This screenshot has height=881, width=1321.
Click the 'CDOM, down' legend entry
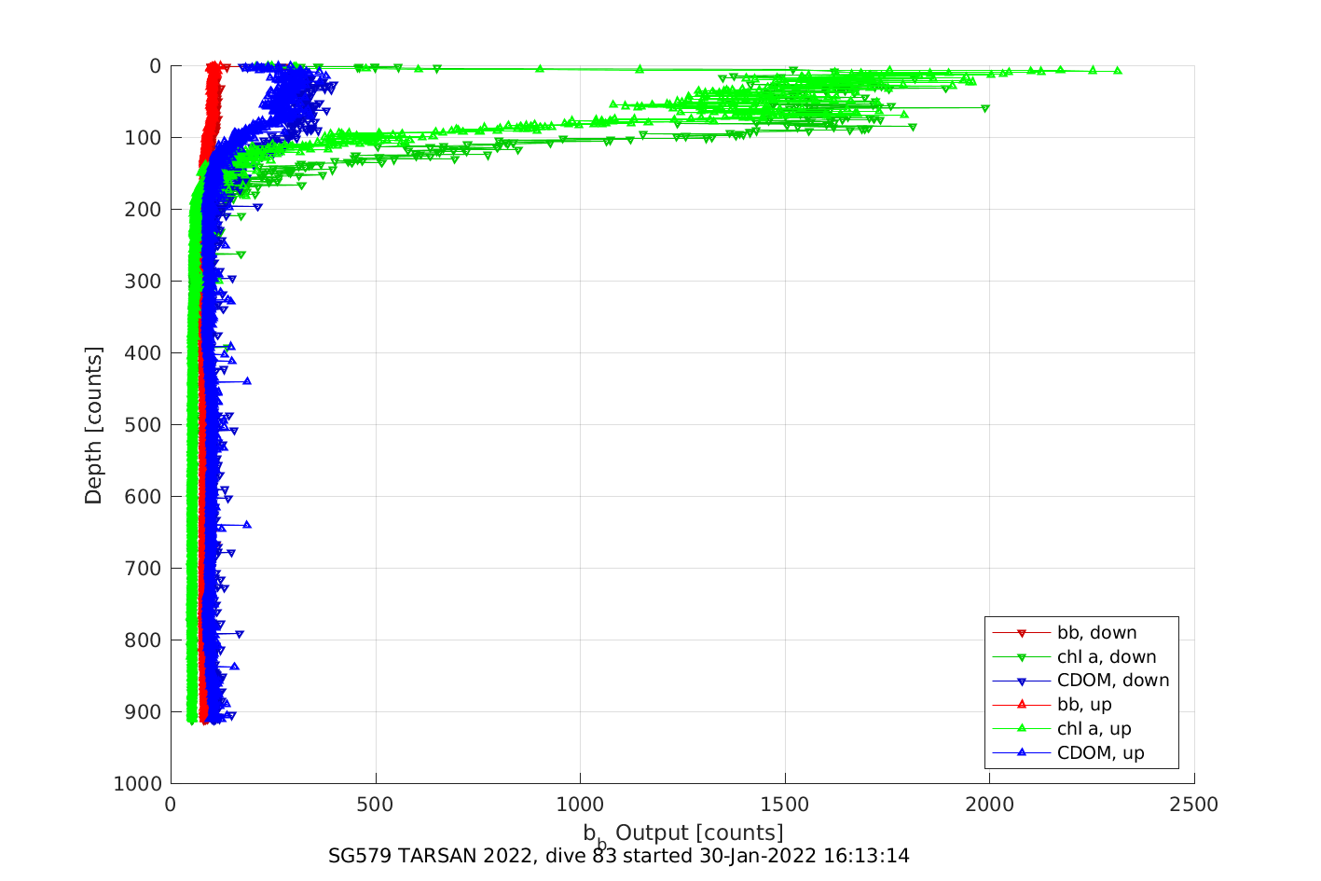click(x=1081, y=681)
